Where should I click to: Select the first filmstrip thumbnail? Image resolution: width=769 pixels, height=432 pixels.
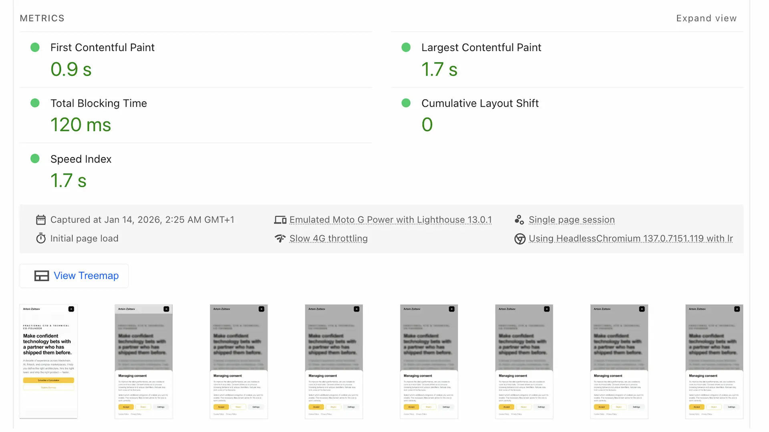pos(48,361)
